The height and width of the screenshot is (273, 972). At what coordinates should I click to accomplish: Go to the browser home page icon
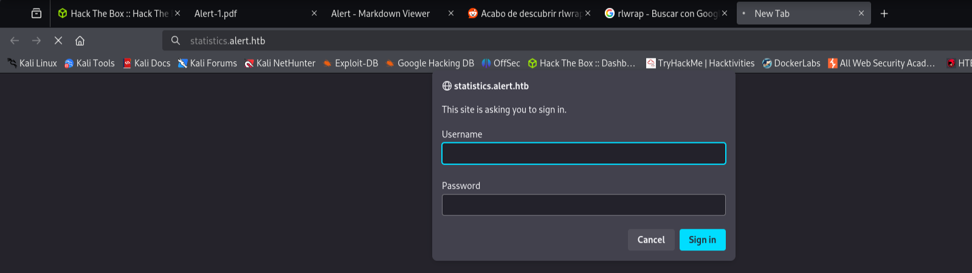tap(80, 41)
